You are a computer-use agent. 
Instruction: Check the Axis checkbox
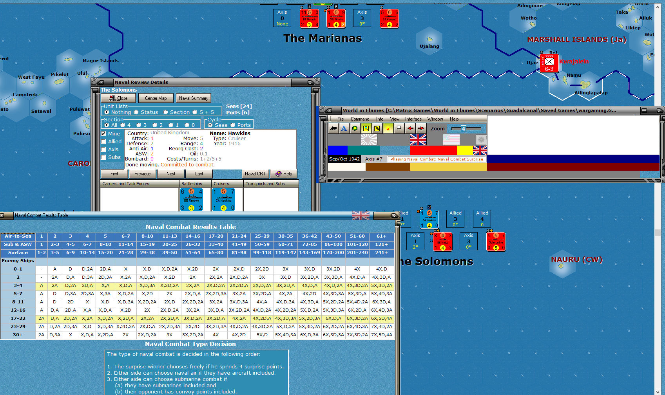[x=103, y=149]
